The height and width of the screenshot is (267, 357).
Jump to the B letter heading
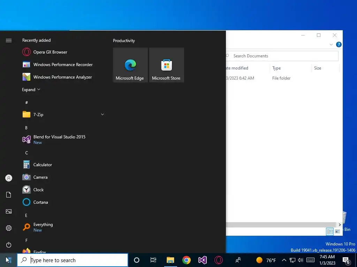pos(26,128)
